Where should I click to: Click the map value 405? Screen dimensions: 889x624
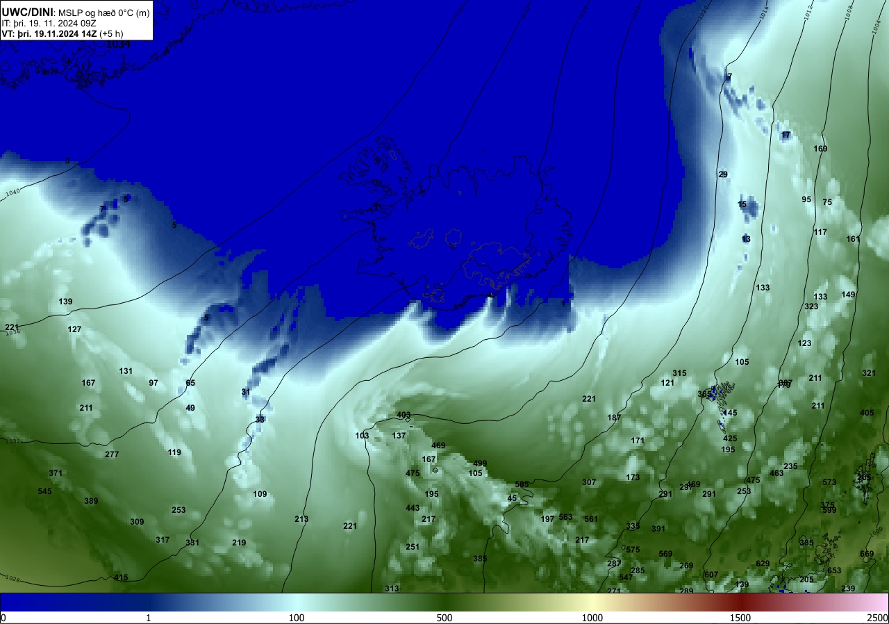click(867, 413)
